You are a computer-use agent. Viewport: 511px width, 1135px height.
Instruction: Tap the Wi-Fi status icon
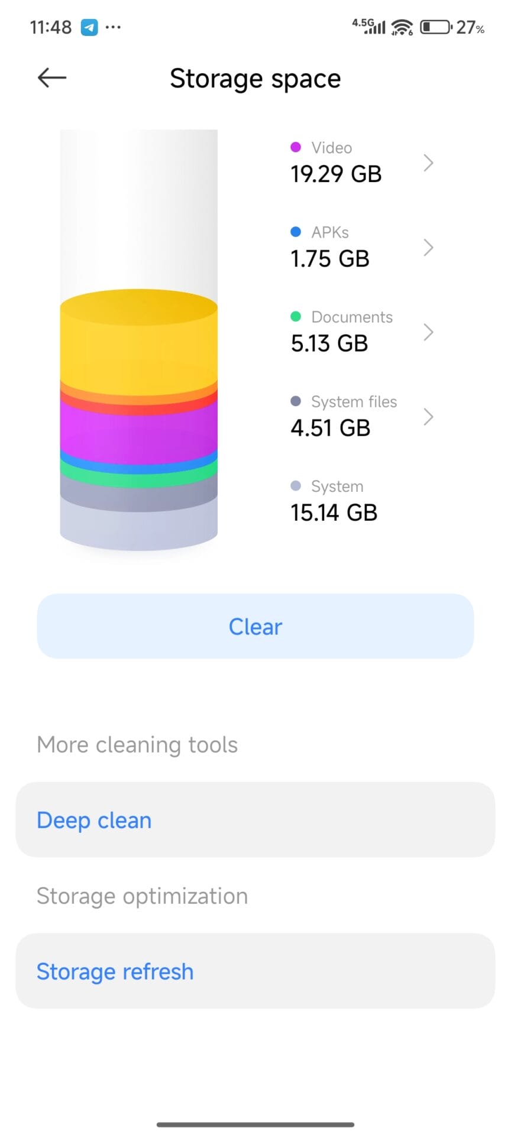pos(402,27)
